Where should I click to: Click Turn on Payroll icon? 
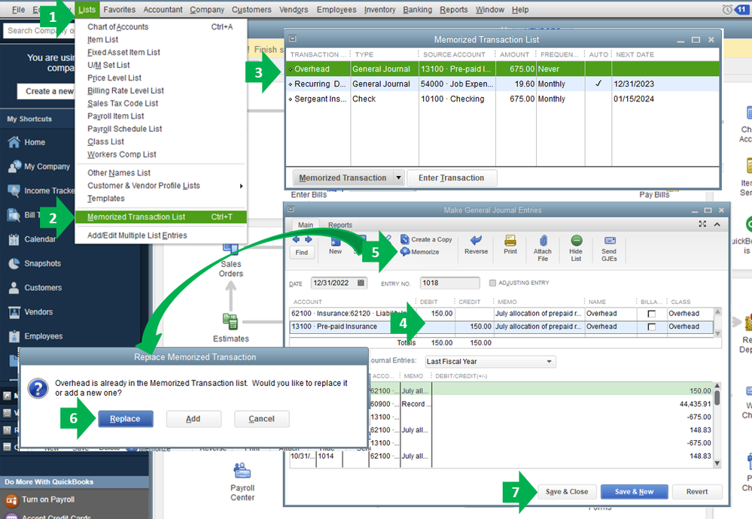pos(11,500)
